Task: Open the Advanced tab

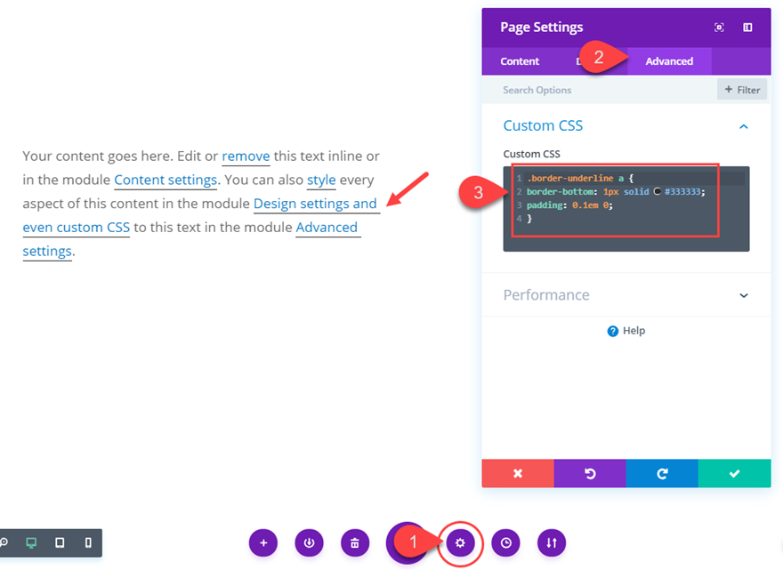Action: coord(669,61)
